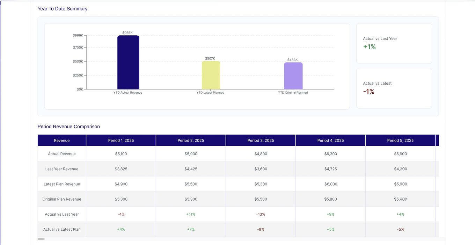Screen dimensions: 475x245
Task: Click the +9% Actual vs Last Year cell
Action: tap(331, 214)
